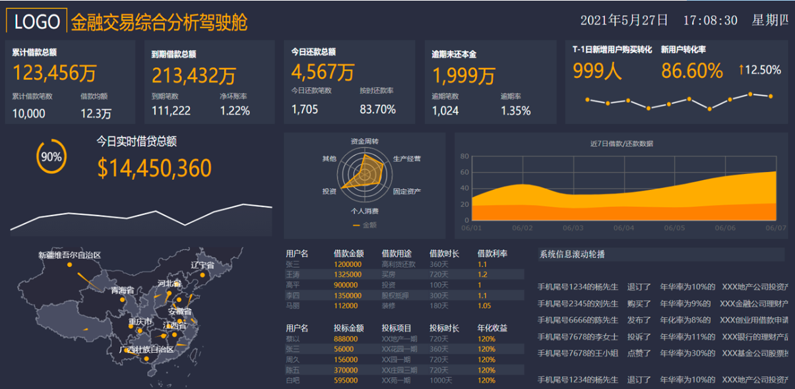
Task: Click the 年化收益 column header
Action: coord(492,328)
